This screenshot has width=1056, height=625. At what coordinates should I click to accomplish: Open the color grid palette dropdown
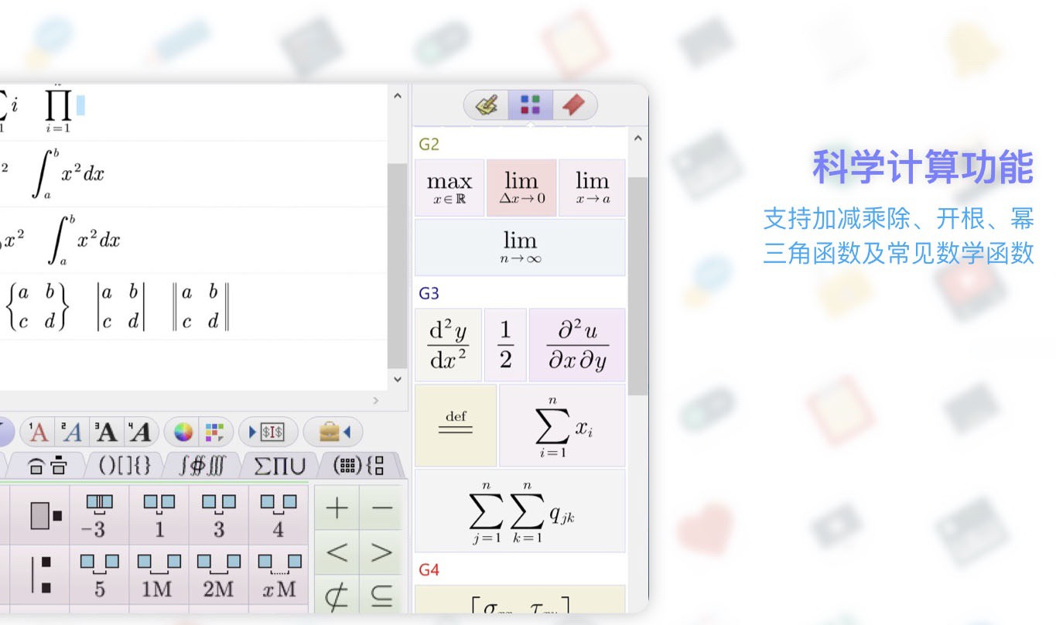click(214, 432)
